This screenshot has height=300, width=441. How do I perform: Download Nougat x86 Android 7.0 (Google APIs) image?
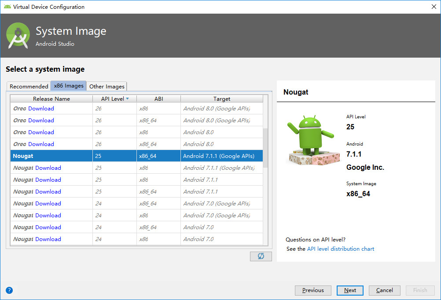tap(48, 216)
